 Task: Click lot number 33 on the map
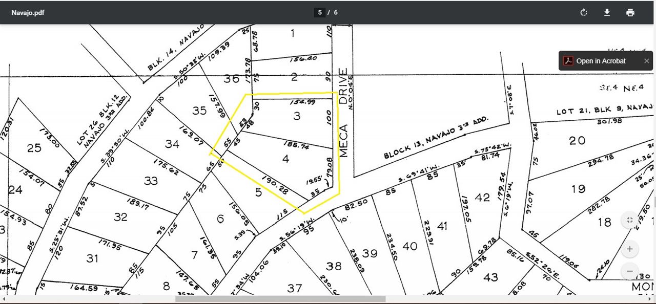pyautogui.click(x=151, y=181)
